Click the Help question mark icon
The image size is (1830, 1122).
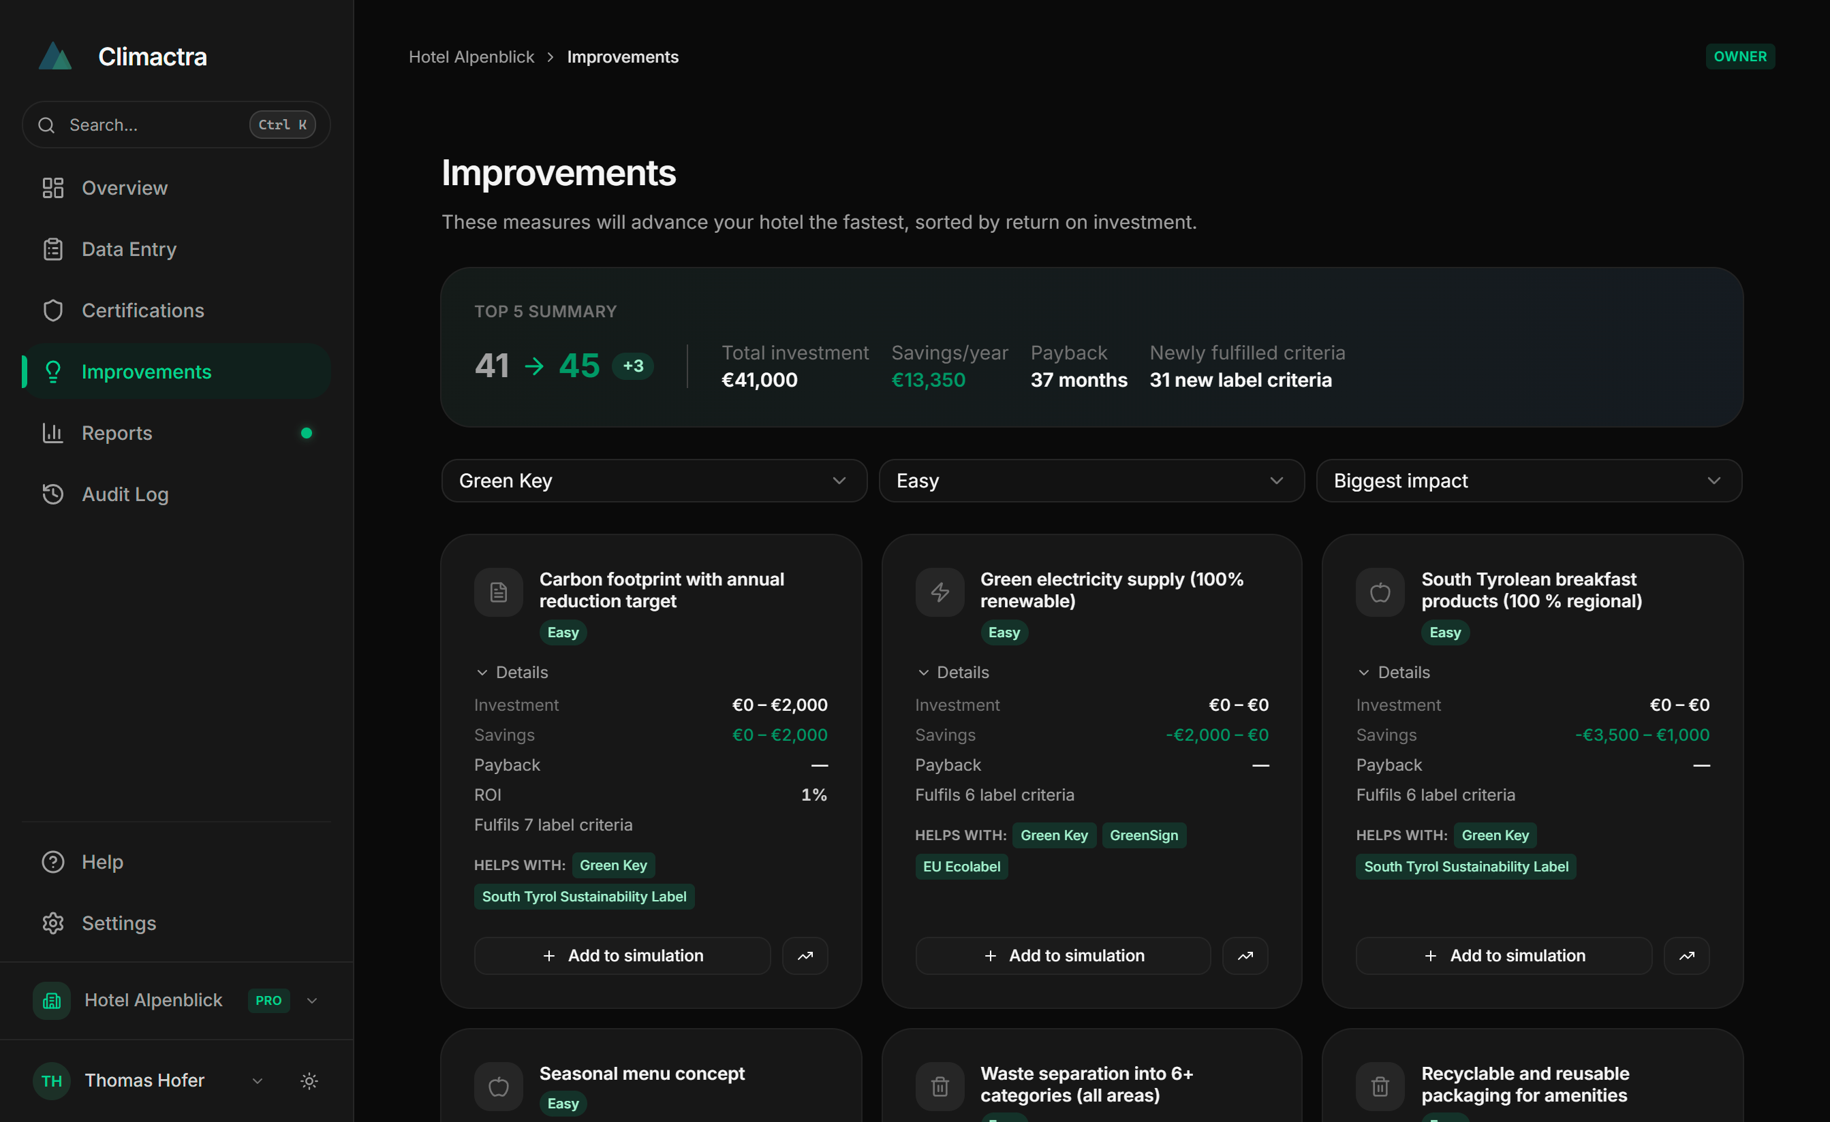(52, 861)
